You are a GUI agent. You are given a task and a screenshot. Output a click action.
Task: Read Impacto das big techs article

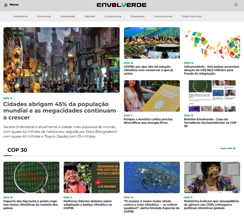point(31,204)
